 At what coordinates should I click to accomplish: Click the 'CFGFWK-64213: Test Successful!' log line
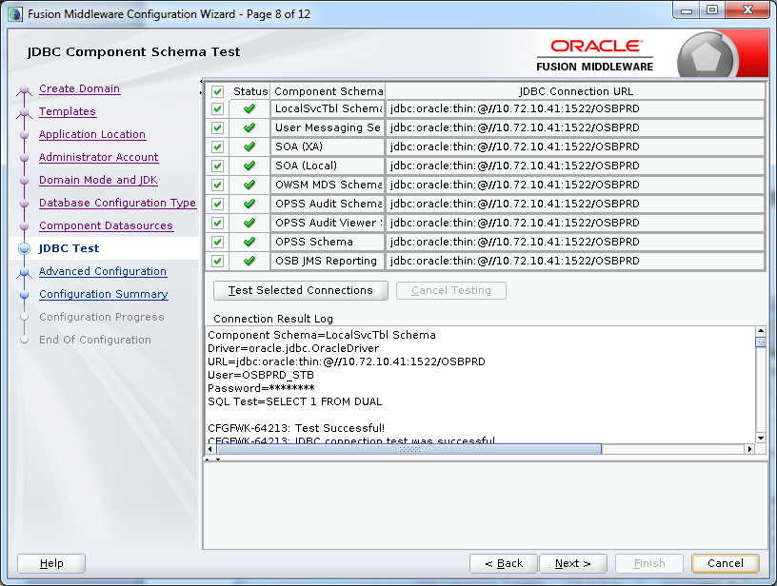(x=296, y=428)
